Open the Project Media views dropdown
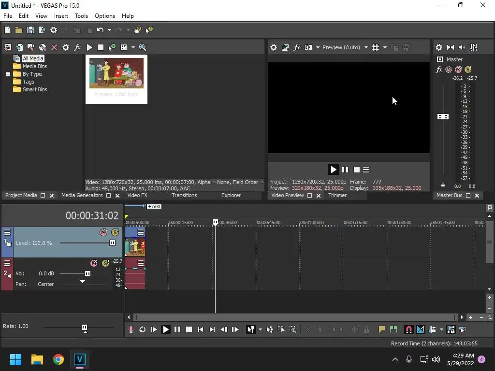The image size is (495, 371). [133, 47]
